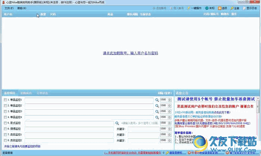The image size is (261, 156).
Task: Click the 请点此加载账号 link
Action: [130, 53]
